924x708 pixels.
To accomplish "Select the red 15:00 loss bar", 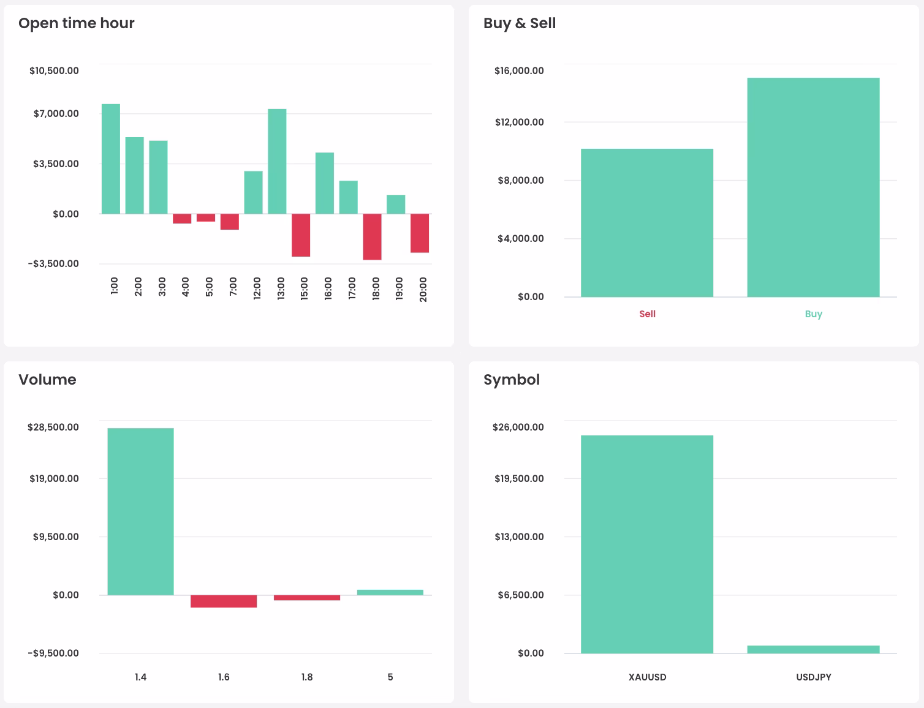I will (x=301, y=235).
